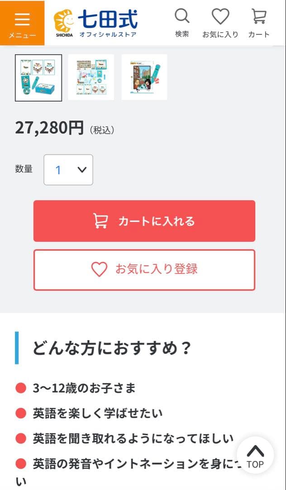
Task: Change quantity from 1 using the selector
Action: point(68,170)
